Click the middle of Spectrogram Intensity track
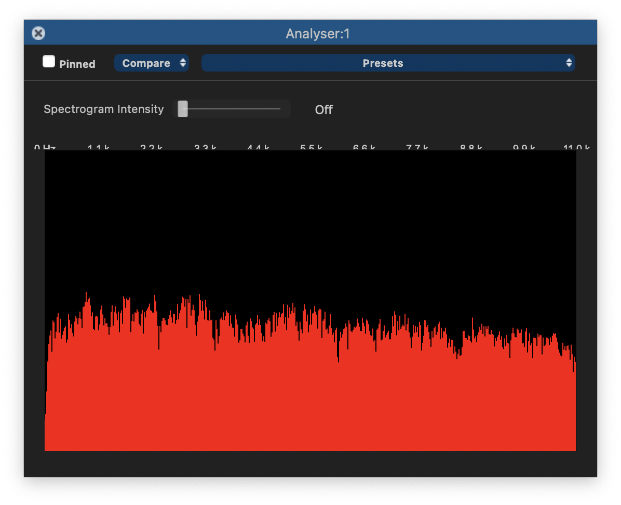621x505 pixels. click(232, 109)
